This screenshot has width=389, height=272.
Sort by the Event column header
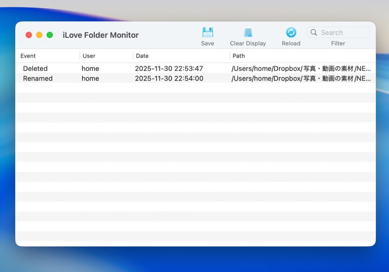coord(28,56)
